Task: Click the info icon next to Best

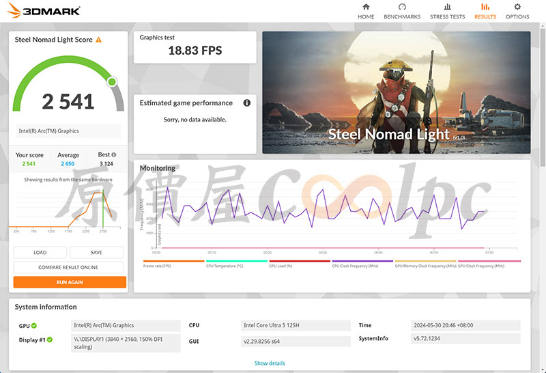Action: pyautogui.click(x=113, y=155)
